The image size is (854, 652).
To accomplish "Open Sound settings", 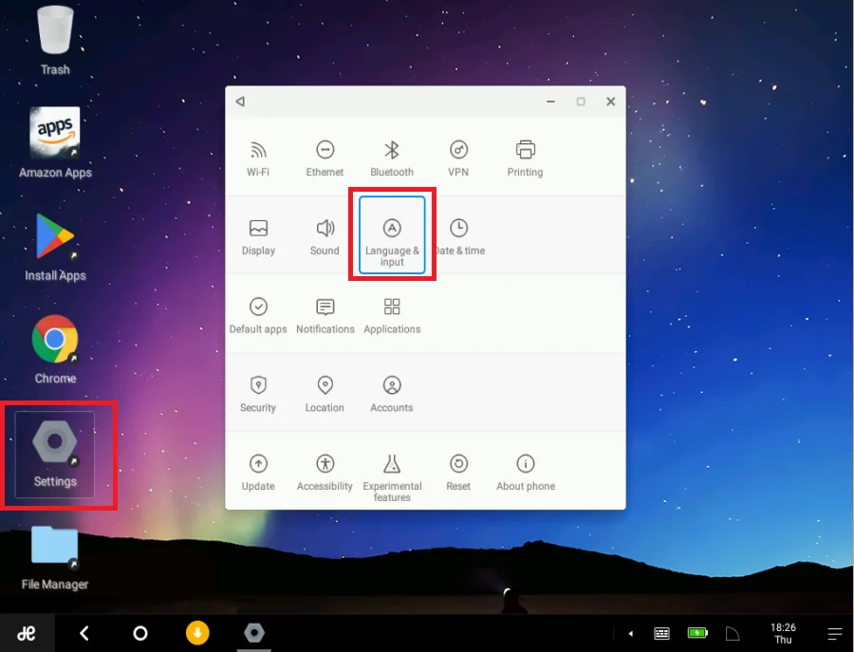I will pos(325,236).
